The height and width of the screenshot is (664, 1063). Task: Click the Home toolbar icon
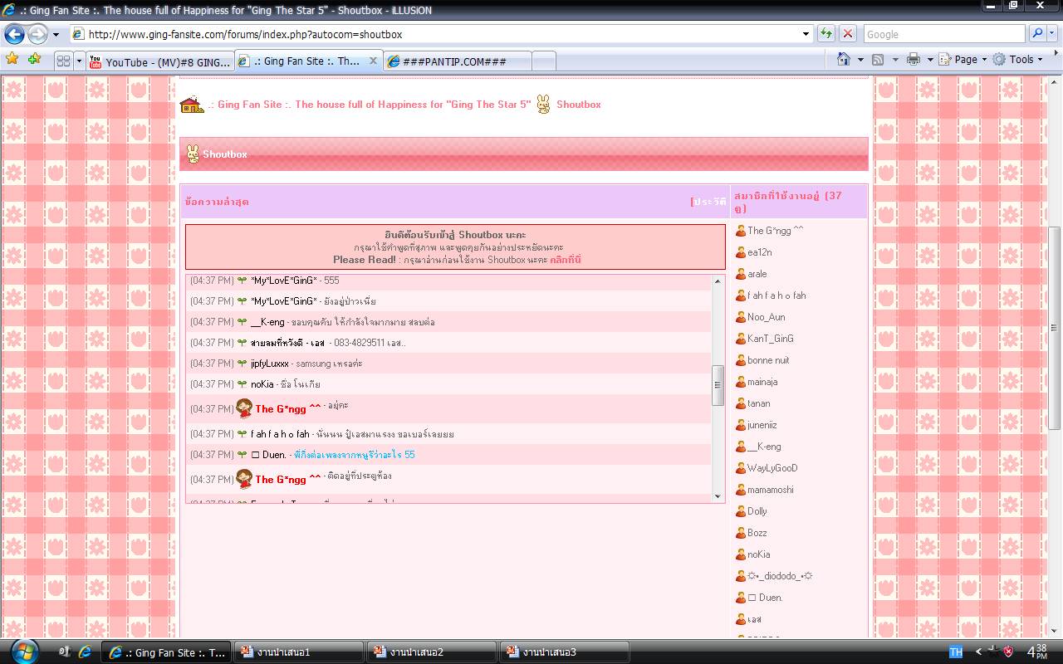coord(844,59)
